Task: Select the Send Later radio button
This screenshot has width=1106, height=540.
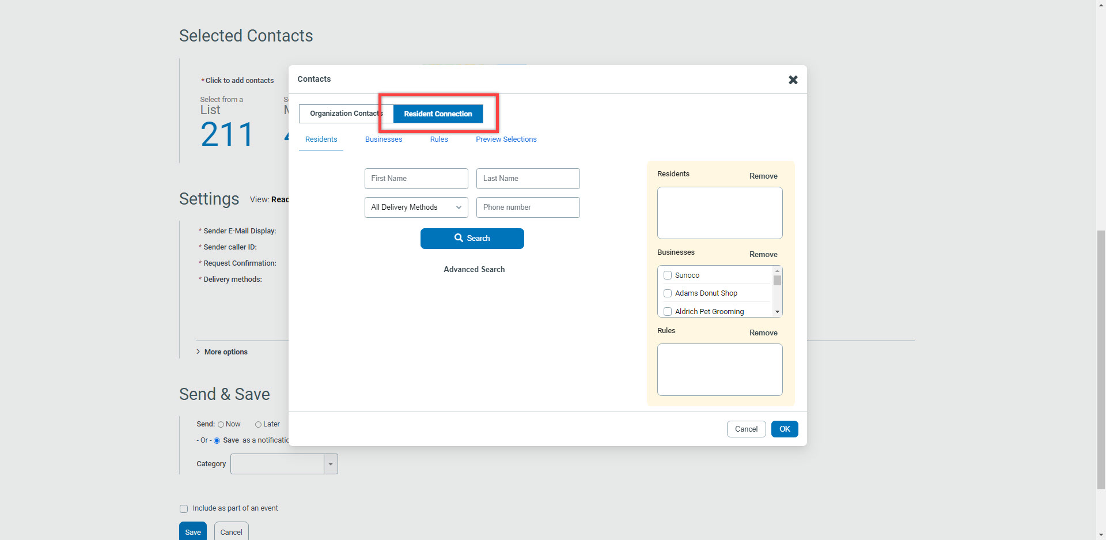Action: (x=258, y=424)
